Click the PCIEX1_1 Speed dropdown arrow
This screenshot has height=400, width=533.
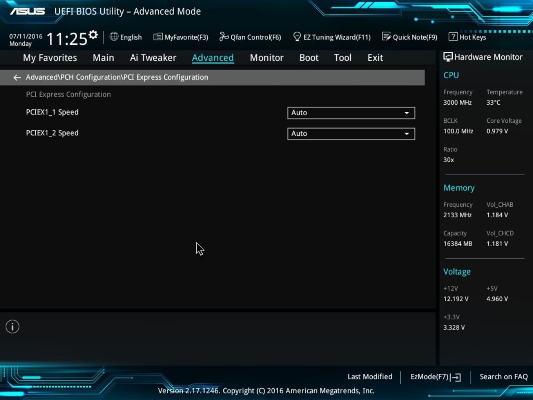click(x=407, y=113)
